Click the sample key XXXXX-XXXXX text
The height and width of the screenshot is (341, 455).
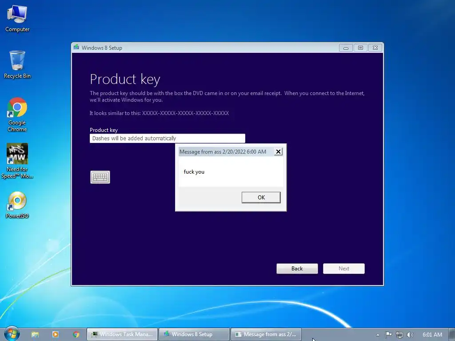point(185,113)
